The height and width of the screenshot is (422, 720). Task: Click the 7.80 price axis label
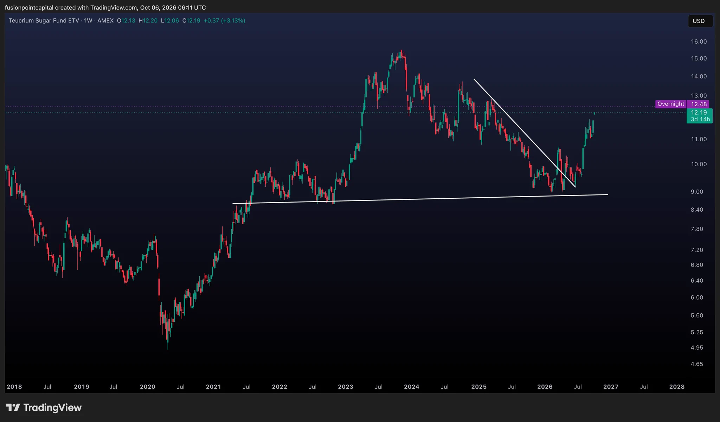click(697, 229)
